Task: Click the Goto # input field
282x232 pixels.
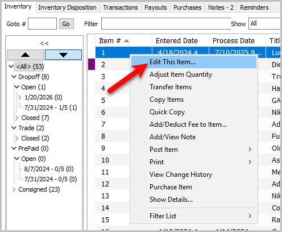Action: pyautogui.click(x=42, y=24)
